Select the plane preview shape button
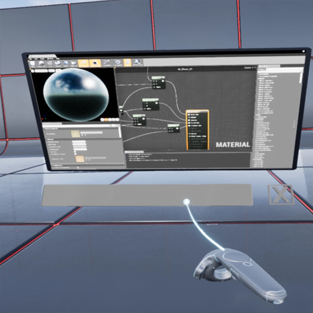Screen dimensions: 313x313 click(x=110, y=120)
